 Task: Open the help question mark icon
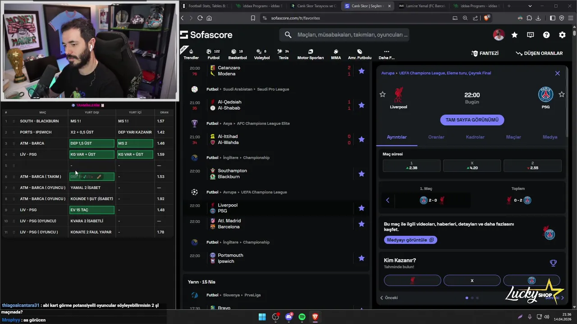[546, 35]
